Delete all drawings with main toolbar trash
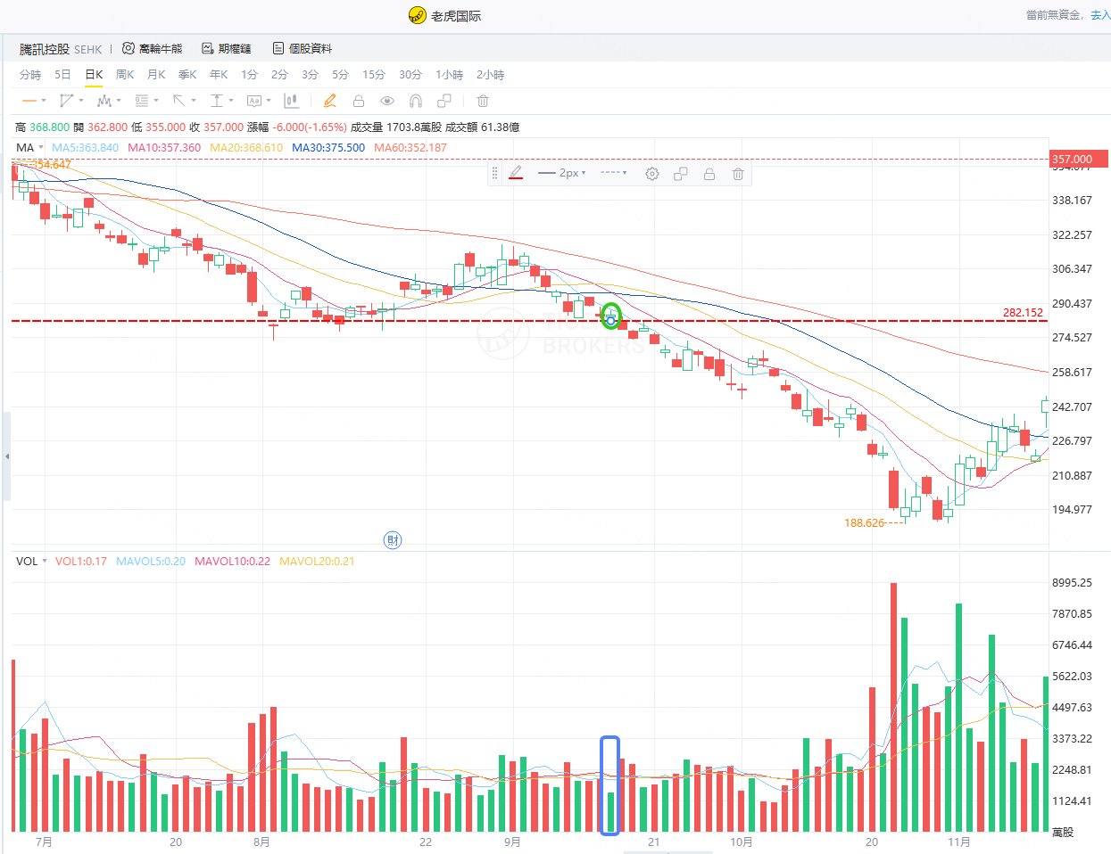 pyautogui.click(x=483, y=101)
